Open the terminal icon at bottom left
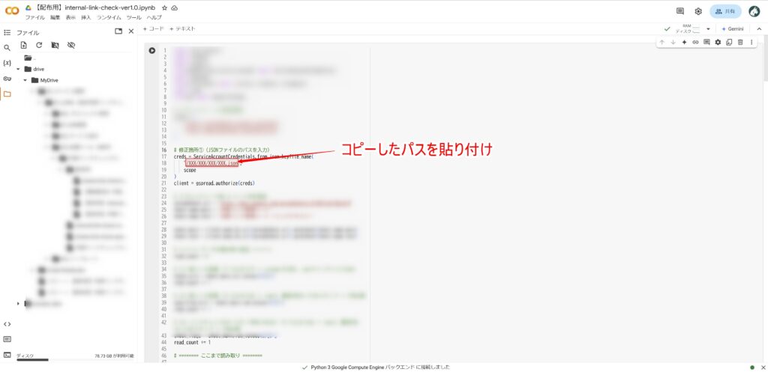The height and width of the screenshot is (372, 768). [x=7, y=355]
